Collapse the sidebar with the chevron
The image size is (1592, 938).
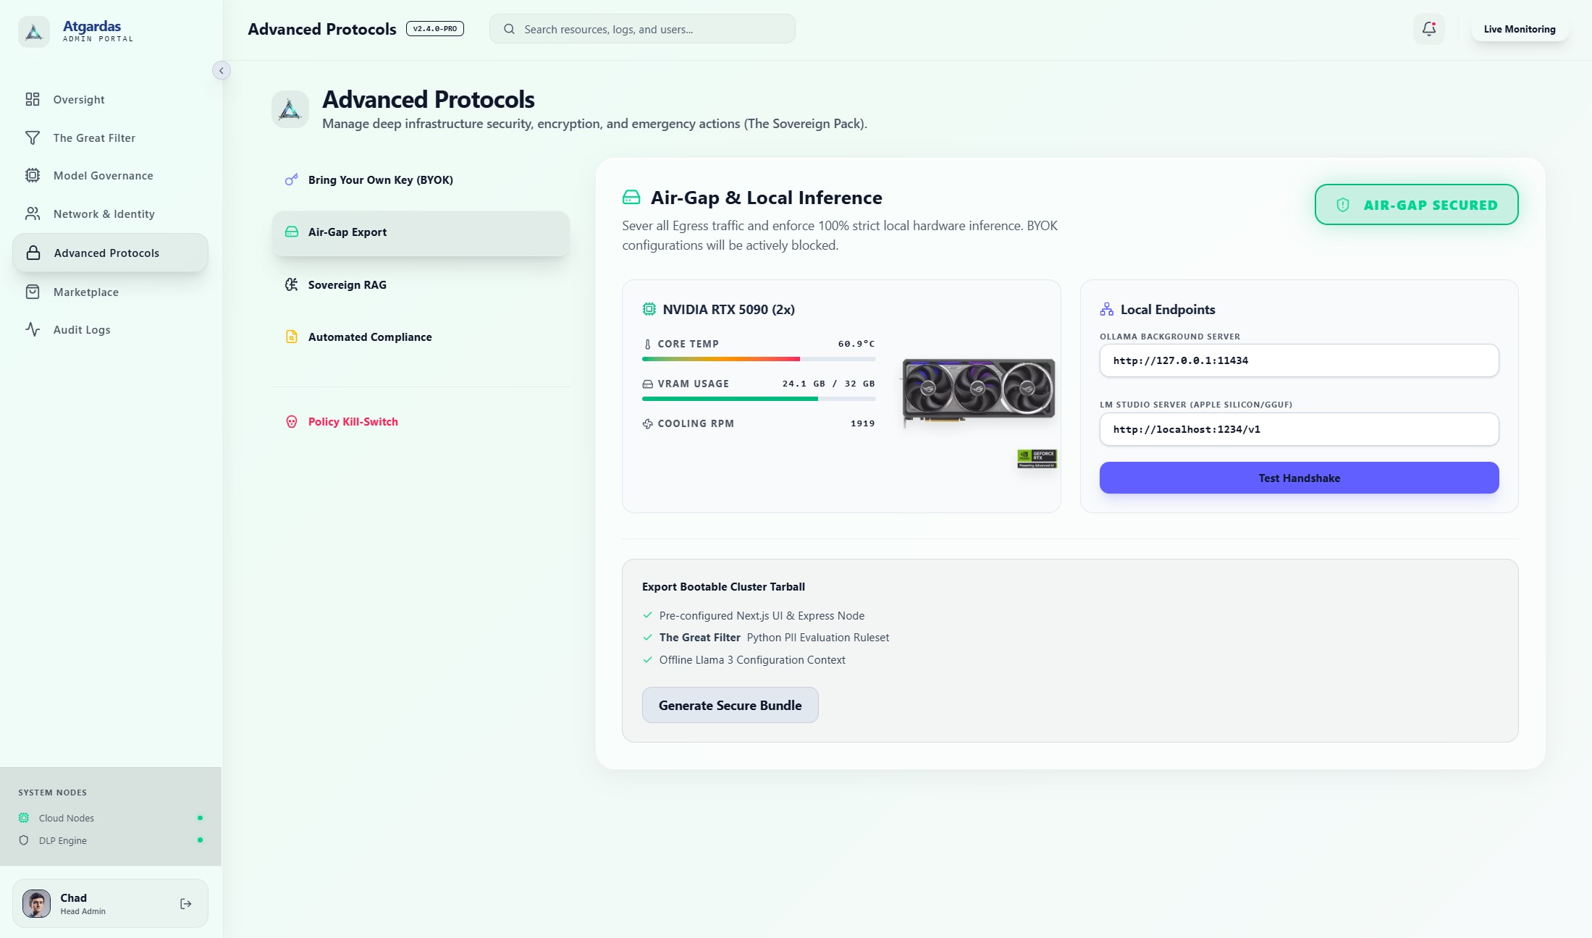pos(222,70)
